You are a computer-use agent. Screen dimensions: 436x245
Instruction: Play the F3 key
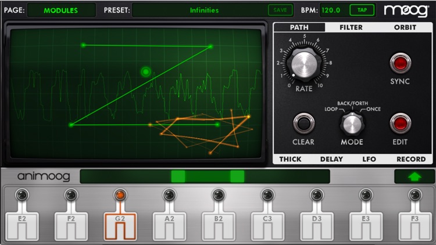pyautogui.click(x=415, y=226)
